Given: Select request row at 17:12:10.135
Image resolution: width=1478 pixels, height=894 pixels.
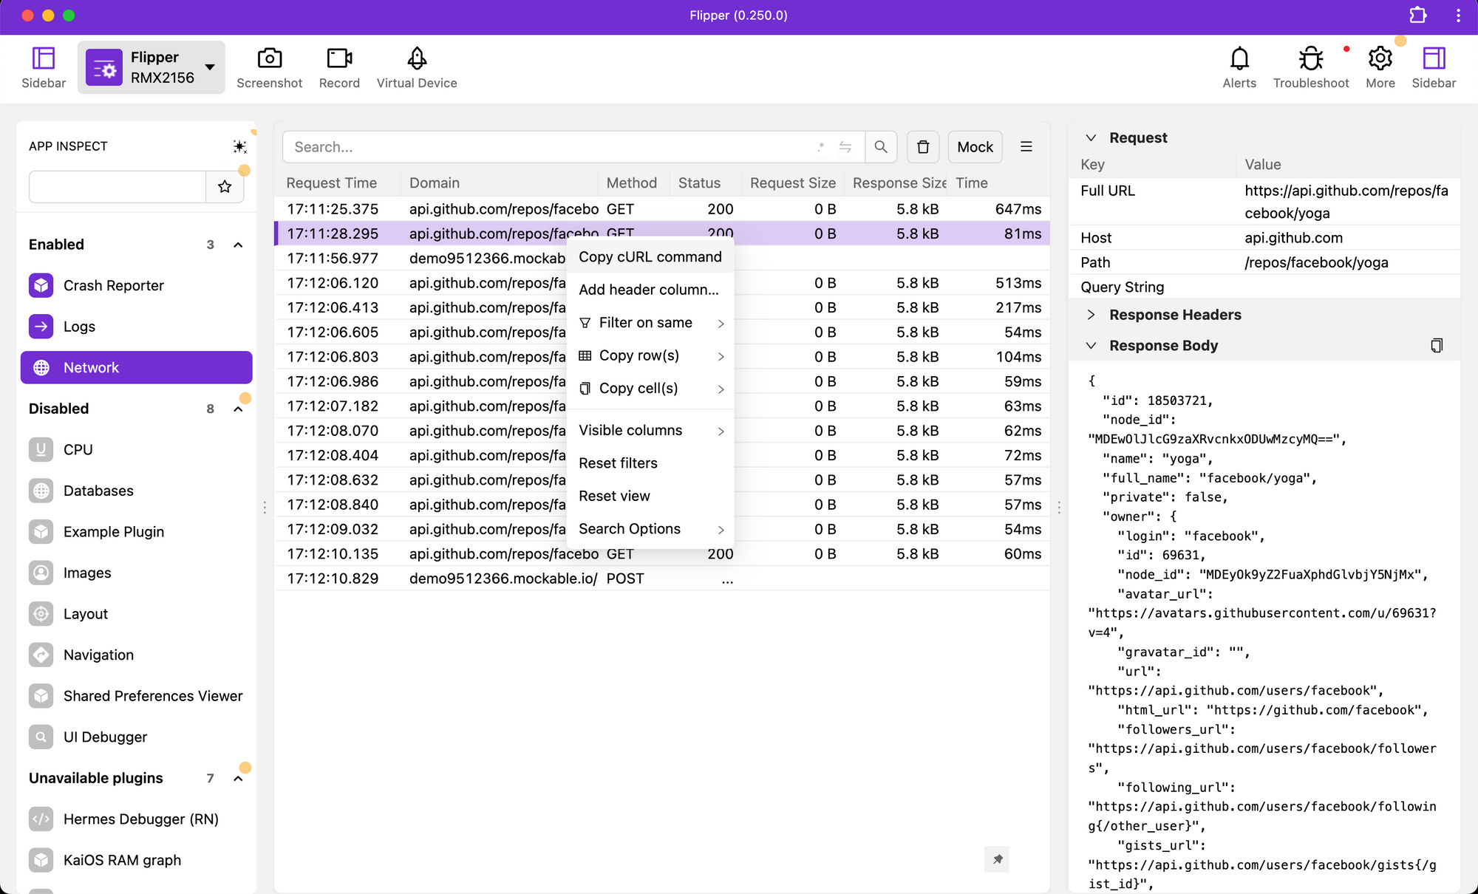Looking at the screenshot, I should pyautogui.click(x=663, y=553).
